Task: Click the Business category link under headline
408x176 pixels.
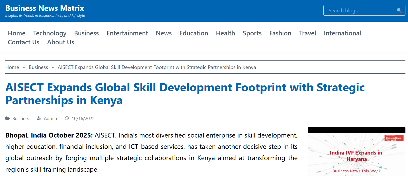Action: [x=21, y=119]
